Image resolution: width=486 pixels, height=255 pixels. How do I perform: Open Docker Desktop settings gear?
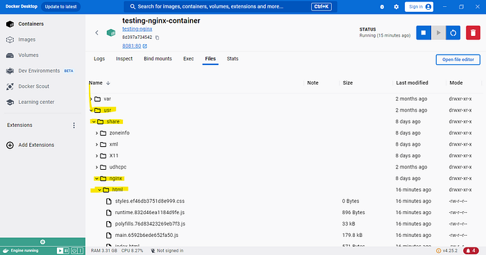click(x=396, y=6)
